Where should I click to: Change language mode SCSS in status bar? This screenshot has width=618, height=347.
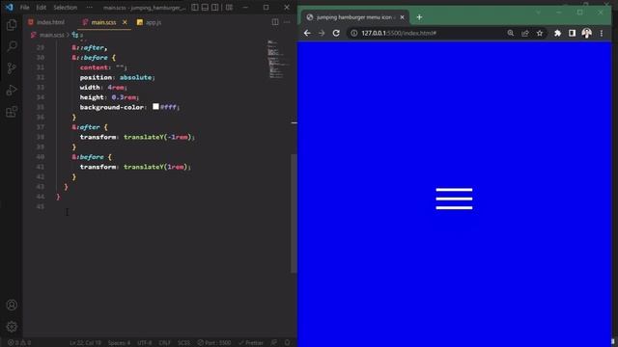(183, 343)
